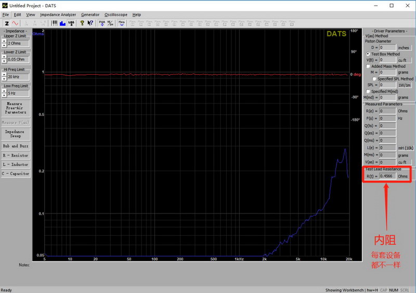The width and height of the screenshot is (416, 293).
Task: Click the Measure Free-Air Parameters button
Action: [x=16, y=108]
